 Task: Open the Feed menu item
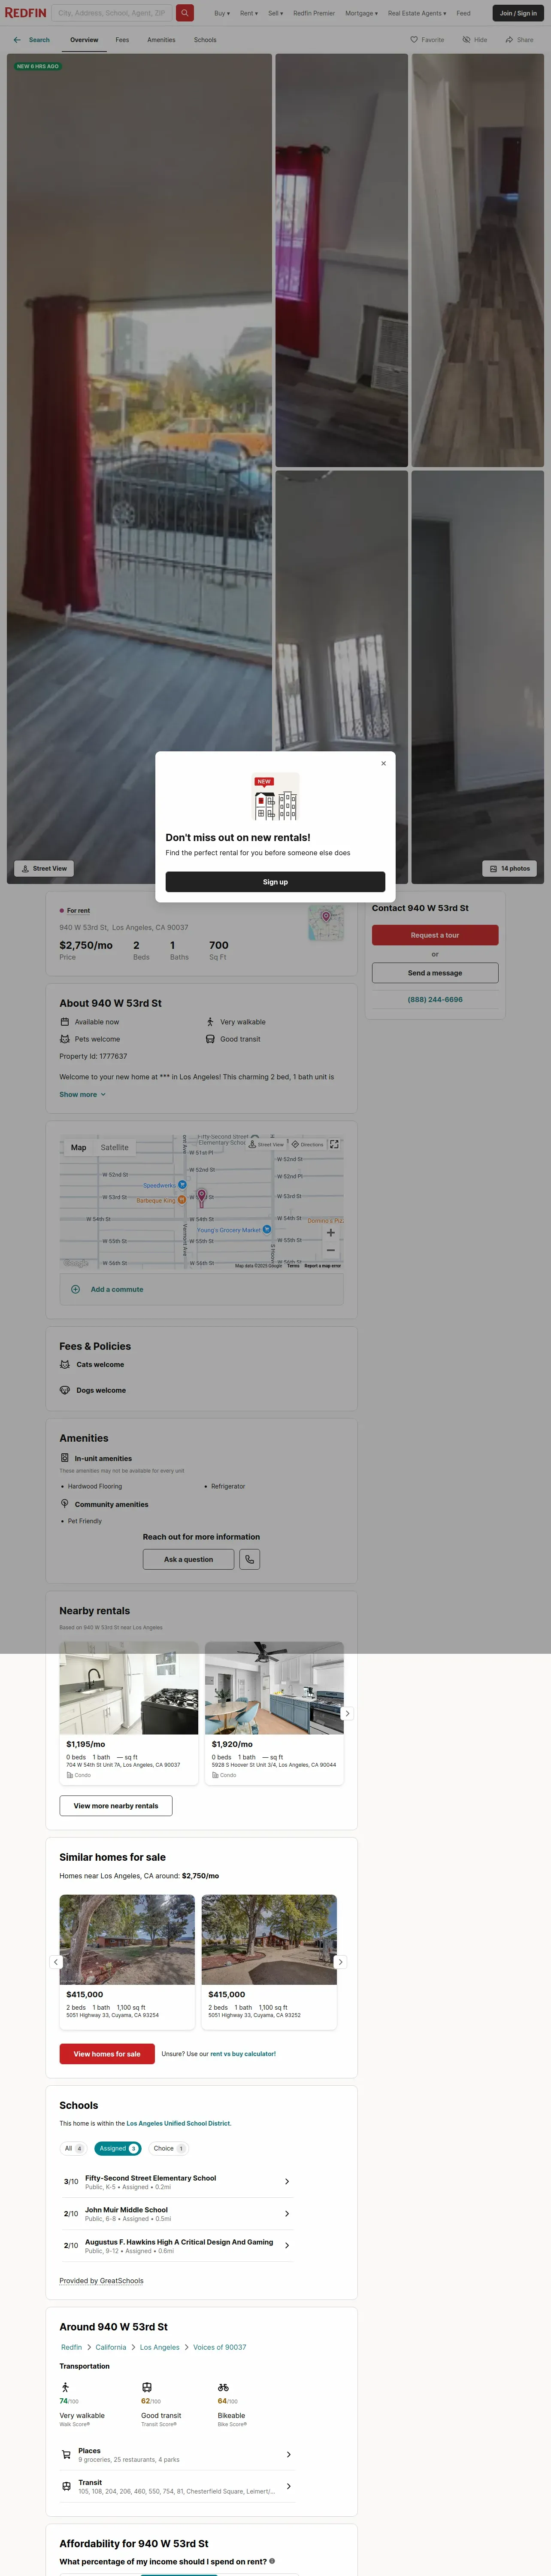point(464,13)
